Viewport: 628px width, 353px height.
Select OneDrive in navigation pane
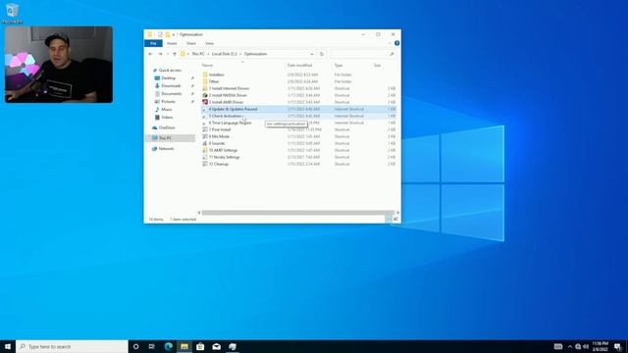pyautogui.click(x=167, y=127)
